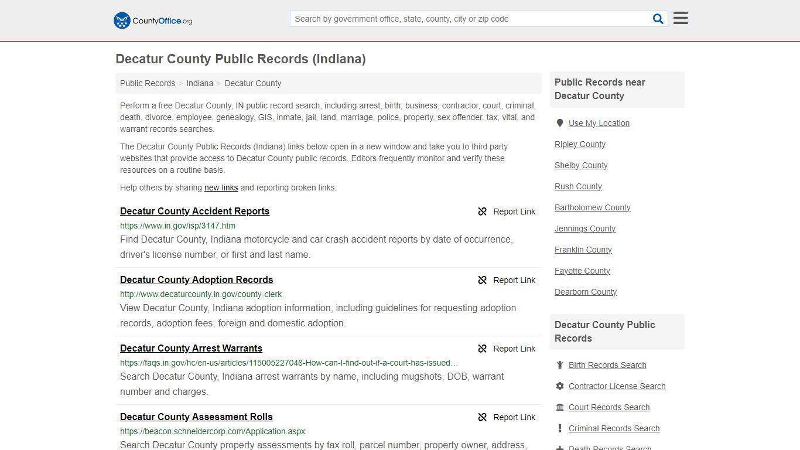800x450 pixels.
Task: Click the CountyOffice.org logo
Action: coord(153,21)
